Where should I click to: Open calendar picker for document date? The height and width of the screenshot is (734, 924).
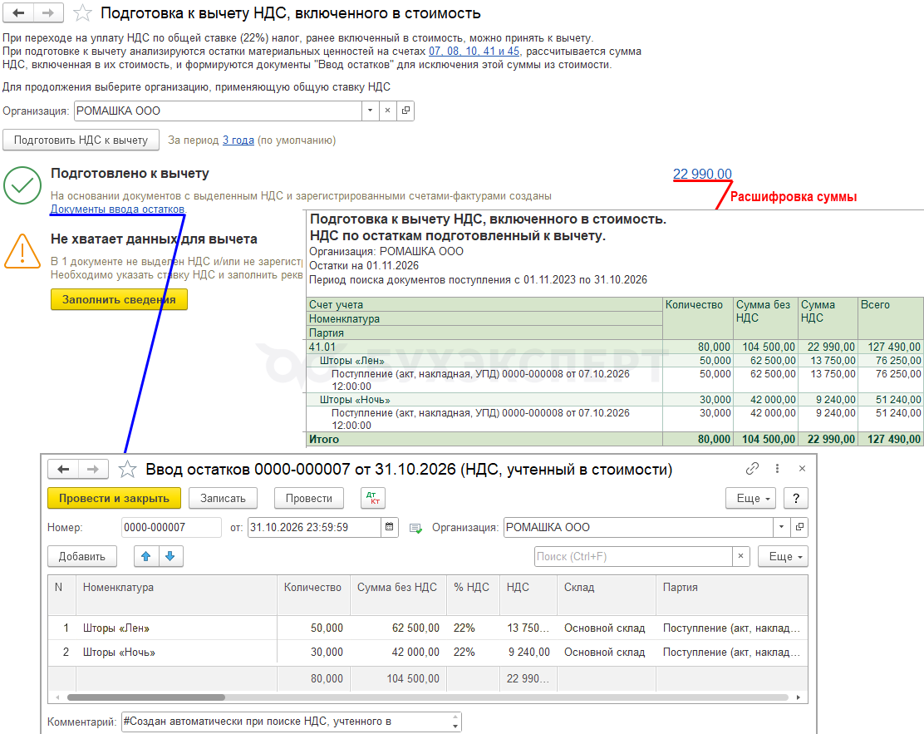tap(390, 527)
